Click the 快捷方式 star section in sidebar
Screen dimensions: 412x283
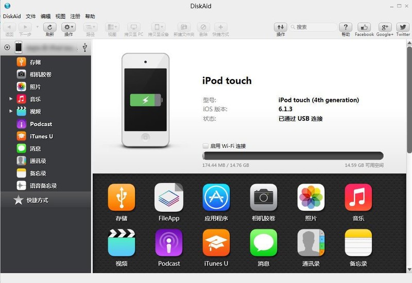pos(46,200)
